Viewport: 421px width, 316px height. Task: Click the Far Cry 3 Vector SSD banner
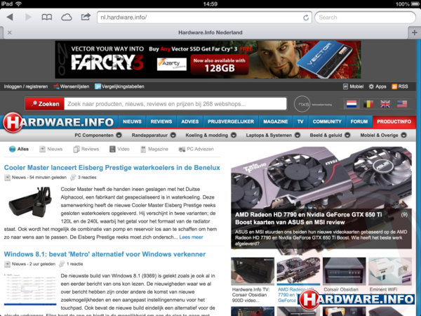pyautogui.click(x=208, y=60)
